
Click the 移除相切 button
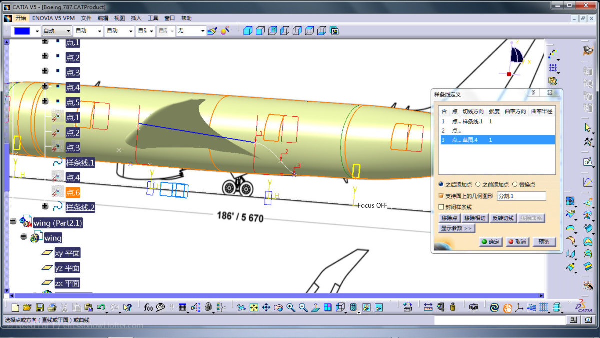tap(475, 218)
